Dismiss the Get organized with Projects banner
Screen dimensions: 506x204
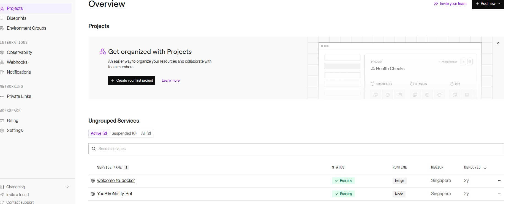click(x=497, y=43)
